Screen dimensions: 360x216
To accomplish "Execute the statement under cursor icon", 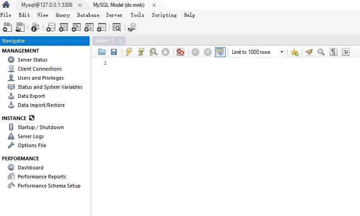I will (141, 52).
